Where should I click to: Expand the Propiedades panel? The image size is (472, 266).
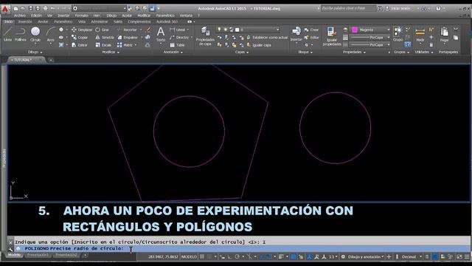[x=354, y=52]
